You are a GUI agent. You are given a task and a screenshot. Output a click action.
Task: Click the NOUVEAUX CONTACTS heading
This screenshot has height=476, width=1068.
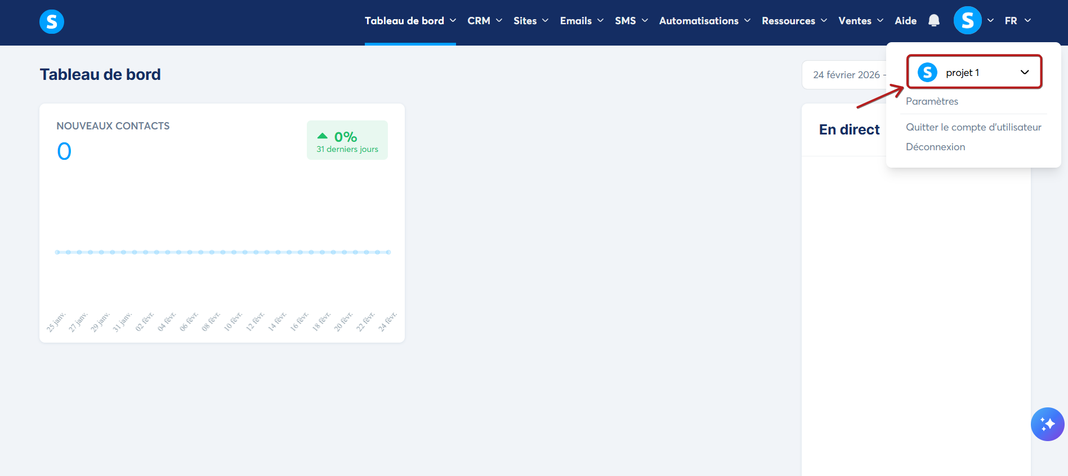[x=113, y=126]
